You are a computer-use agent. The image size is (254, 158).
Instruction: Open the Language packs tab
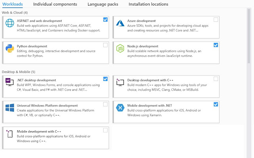(x=103, y=4)
